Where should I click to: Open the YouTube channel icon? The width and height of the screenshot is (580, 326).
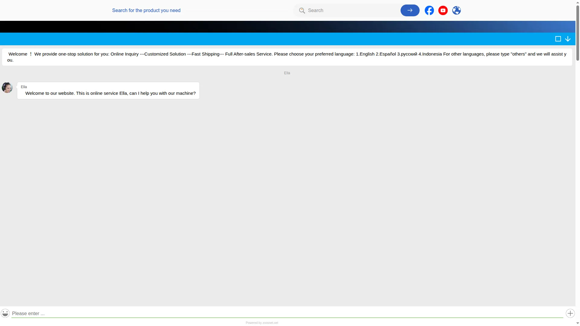click(x=443, y=10)
